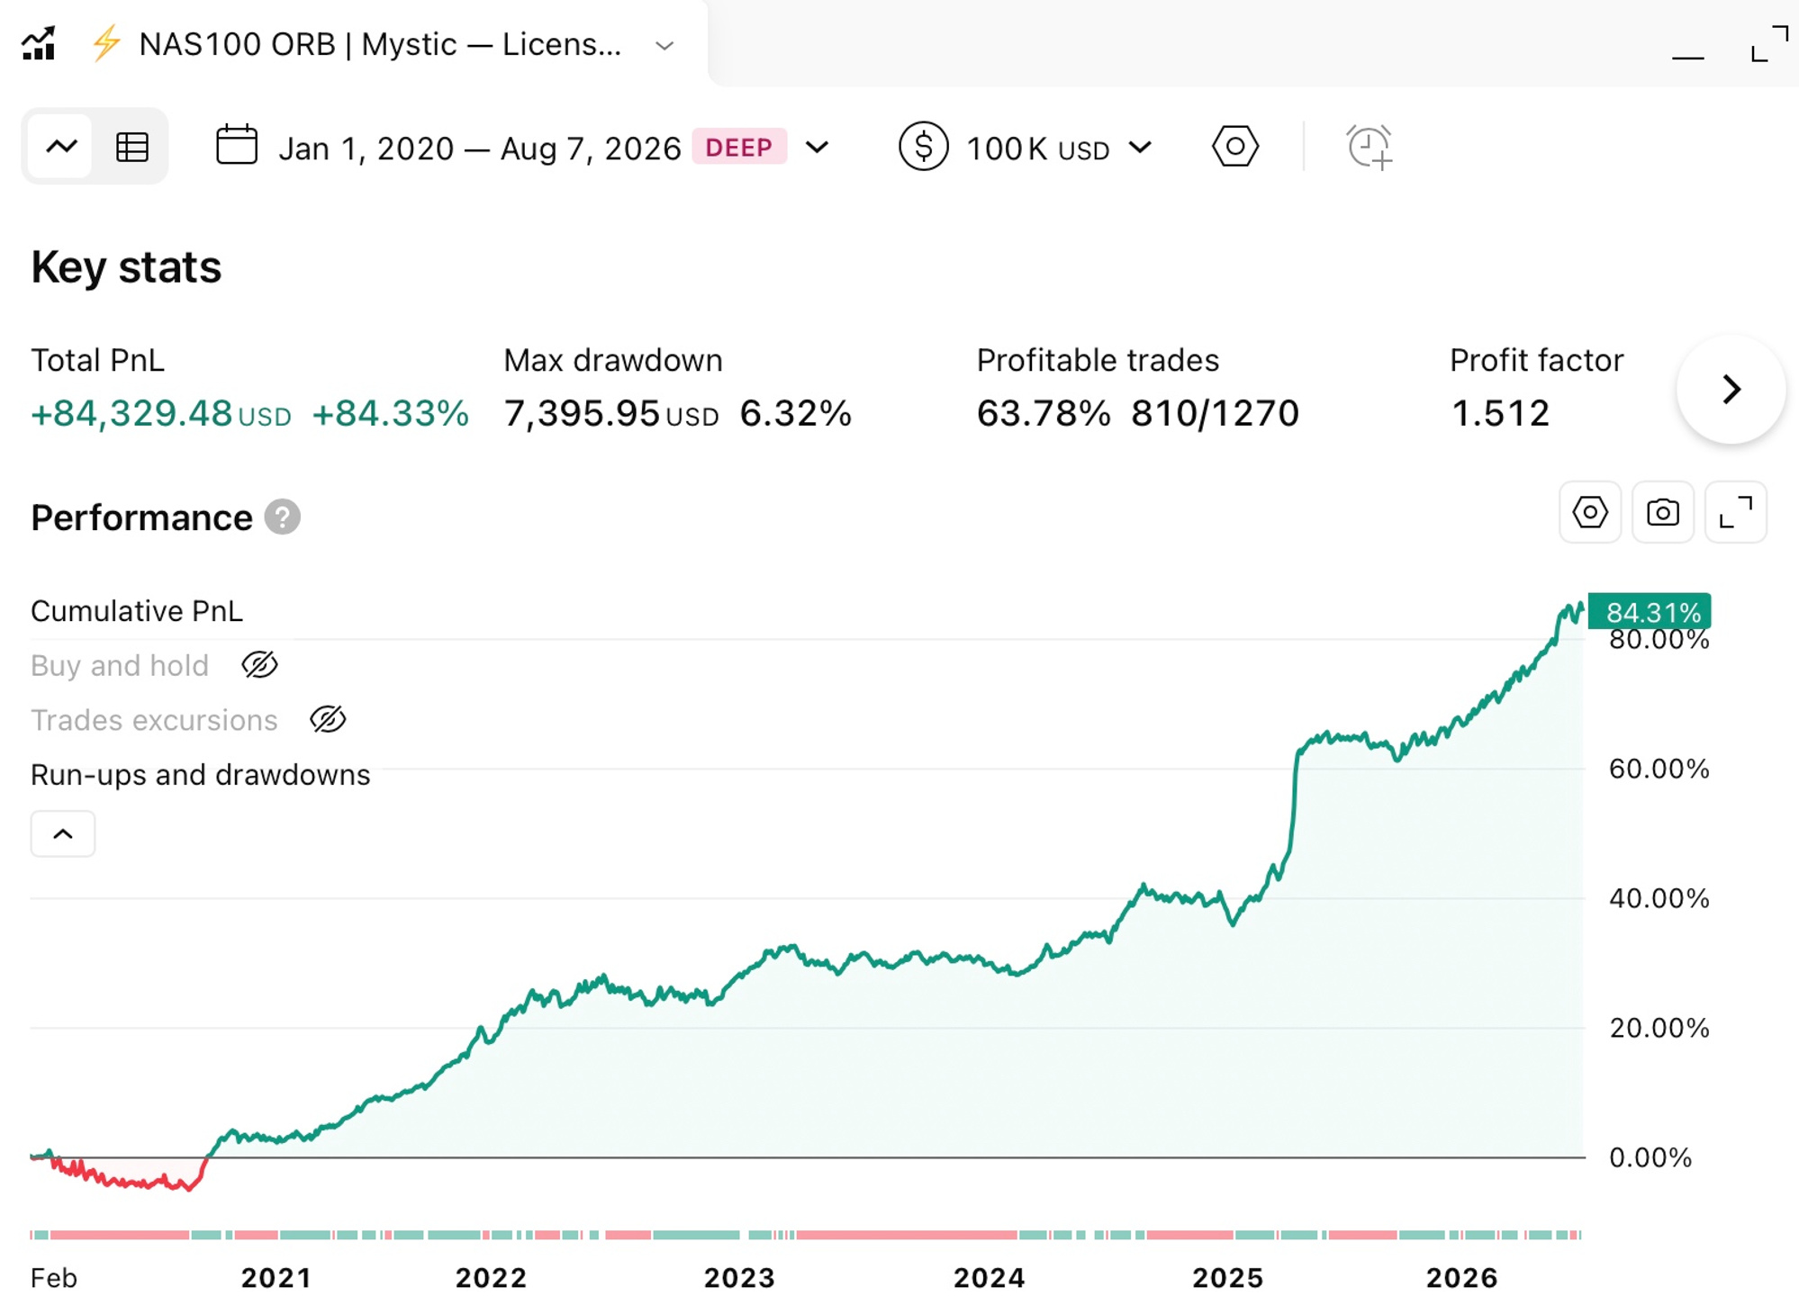Take a snapshot of the Performance chart

coord(1662,512)
